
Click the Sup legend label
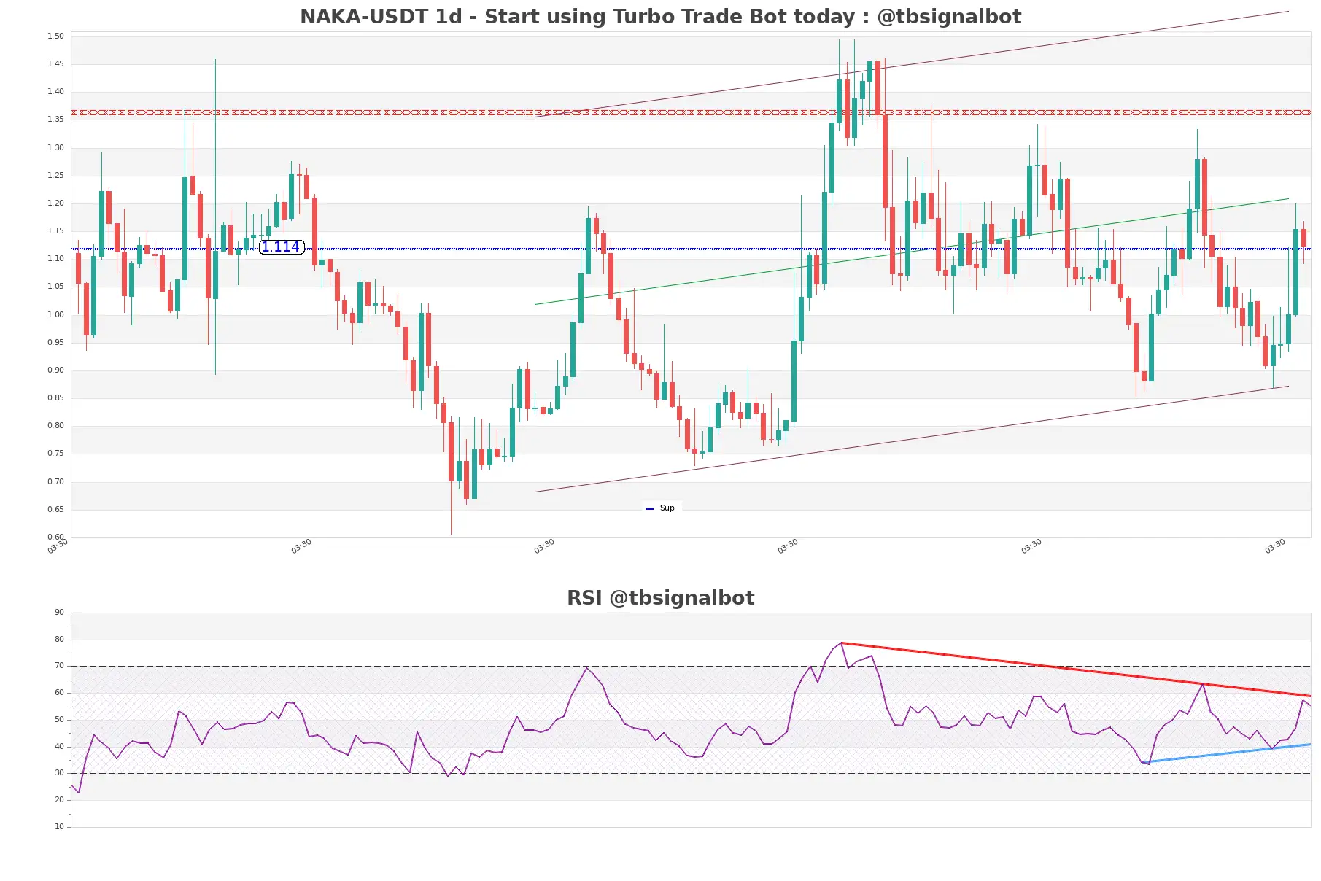point(667,508)
